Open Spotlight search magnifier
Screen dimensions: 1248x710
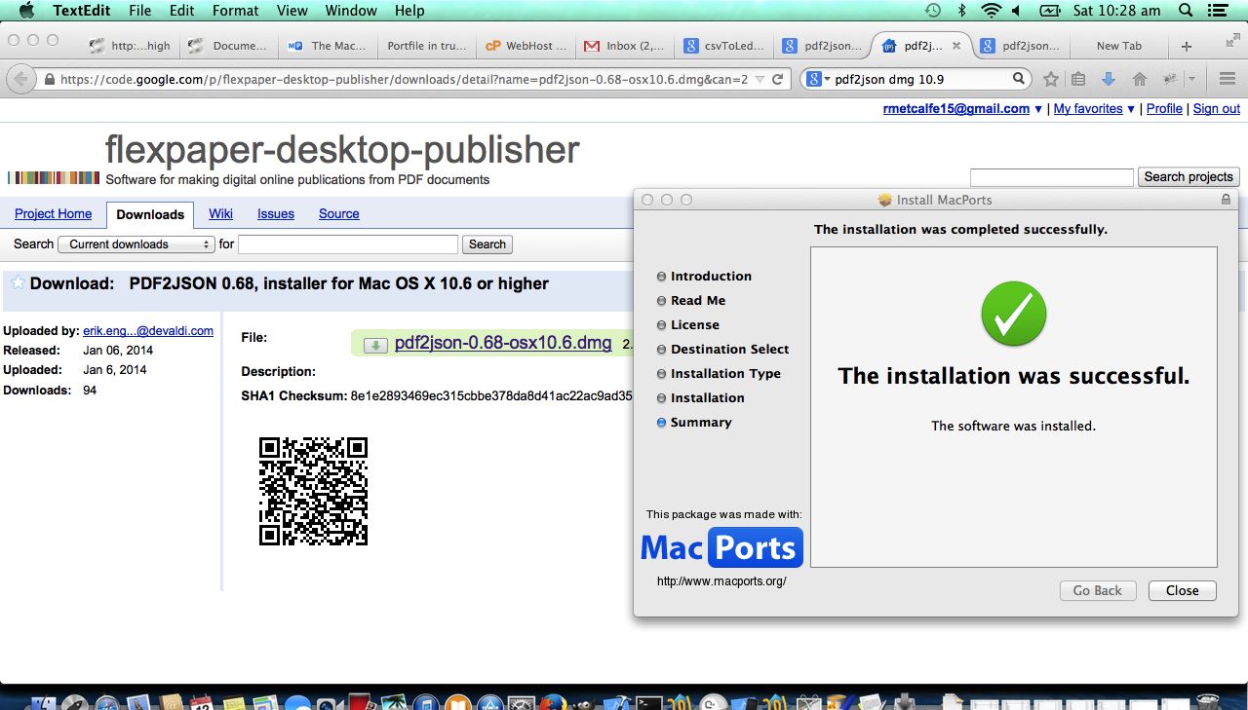click(1186, 11)
